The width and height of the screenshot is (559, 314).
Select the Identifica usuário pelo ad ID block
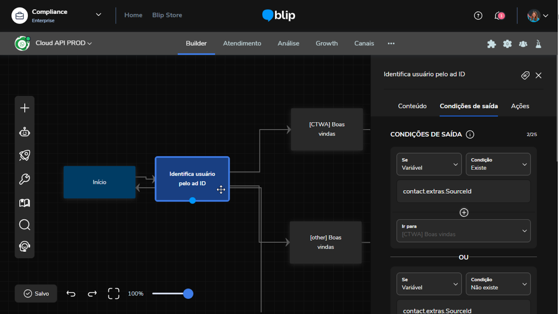(193, 179)
